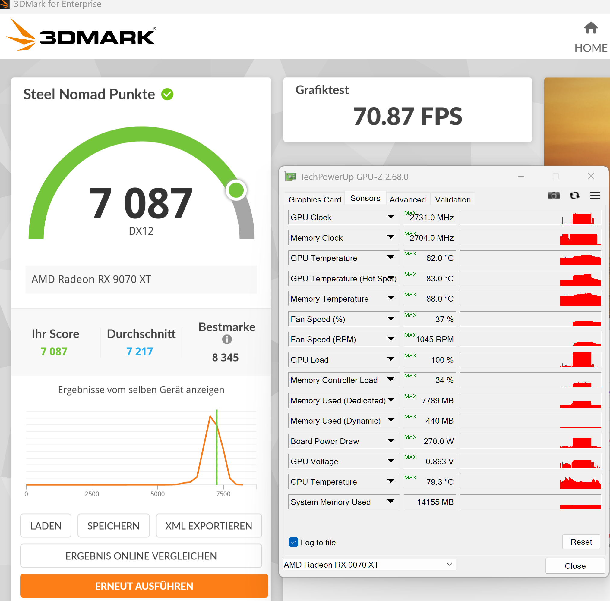Open the Advanced tab
The height and width of the screenshot is (601, 610).
[407, 200]
